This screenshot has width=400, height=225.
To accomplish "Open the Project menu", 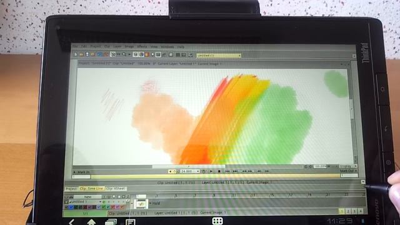I will pyautogui.click(x=96, y=46).
